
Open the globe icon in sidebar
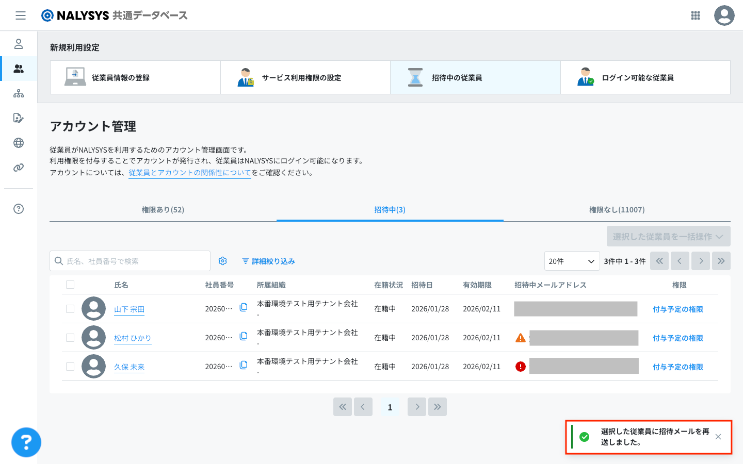point(19,143)
